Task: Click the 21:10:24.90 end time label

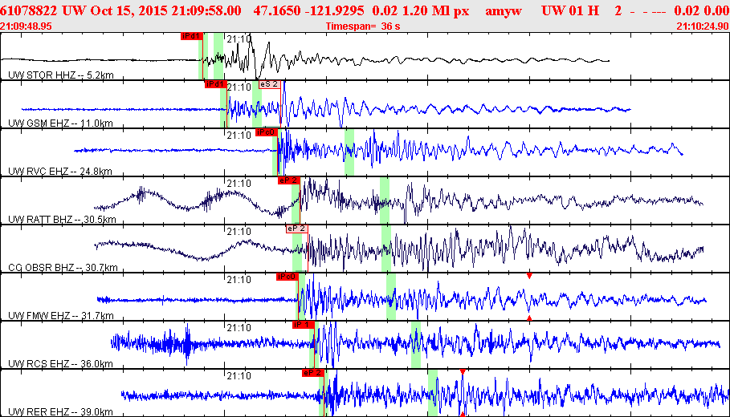Action: [703, 26]
